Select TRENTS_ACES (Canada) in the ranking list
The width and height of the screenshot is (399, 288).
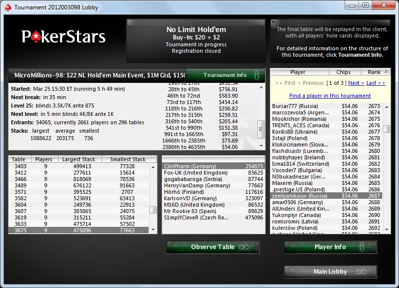click(x=327, y=125)
